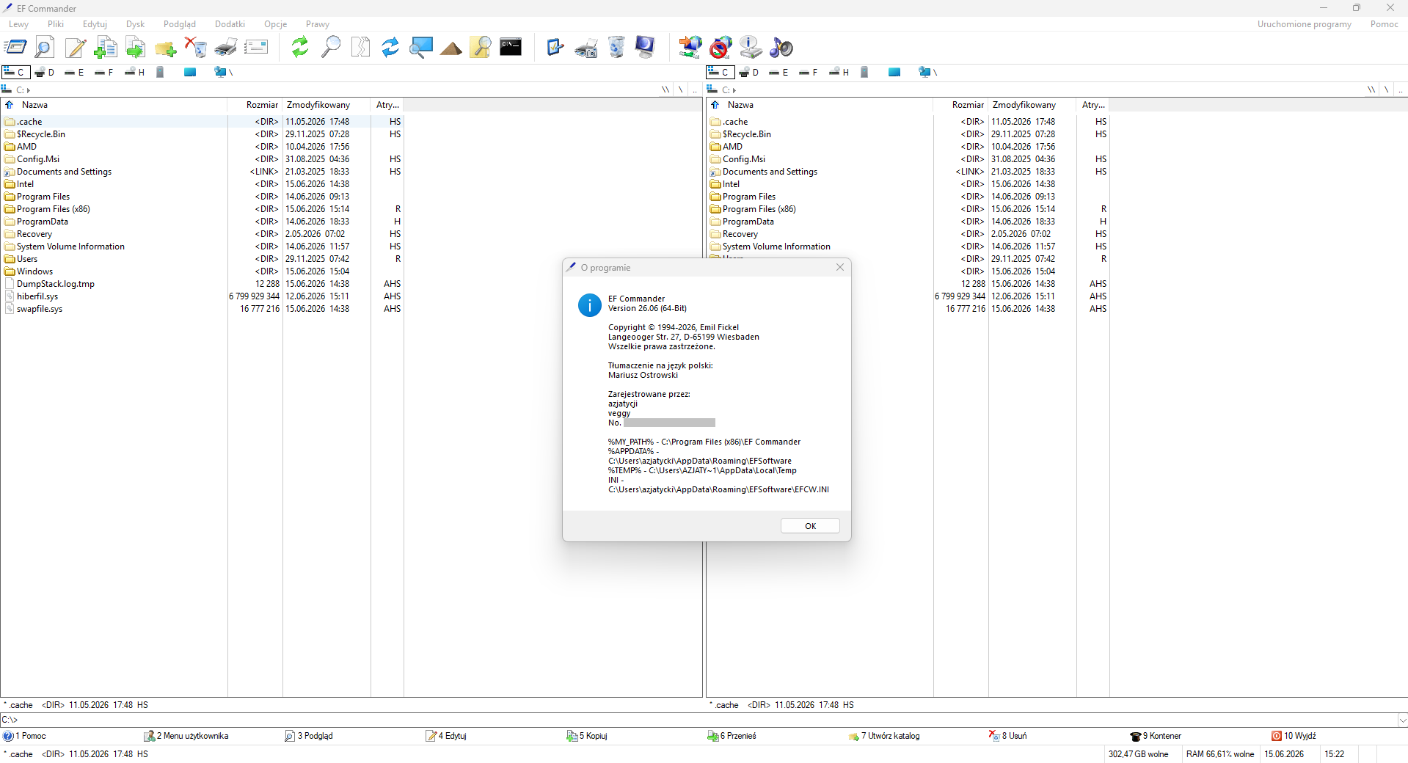
Task: Click the drive information toolbar icon
Action: 751,48
